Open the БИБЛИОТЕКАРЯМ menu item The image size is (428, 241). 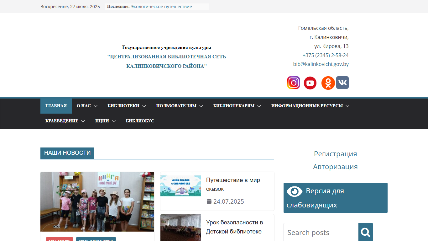pyautogui.click(x=234, y=106)
